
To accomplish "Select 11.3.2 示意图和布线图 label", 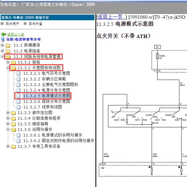I will pyautogui.click(x=39, y=68).
